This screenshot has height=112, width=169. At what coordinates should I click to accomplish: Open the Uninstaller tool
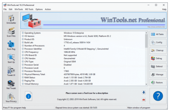click(11, 19)
